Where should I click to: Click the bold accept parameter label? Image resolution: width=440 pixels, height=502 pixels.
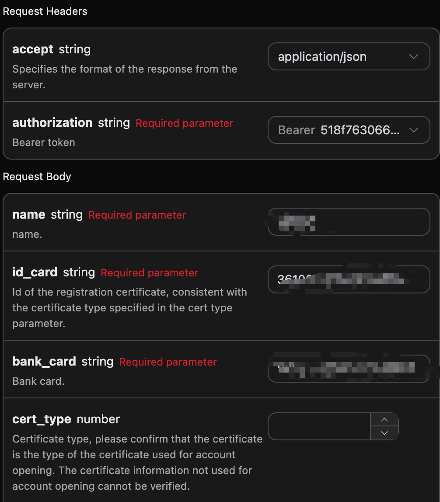click(33, 49)
